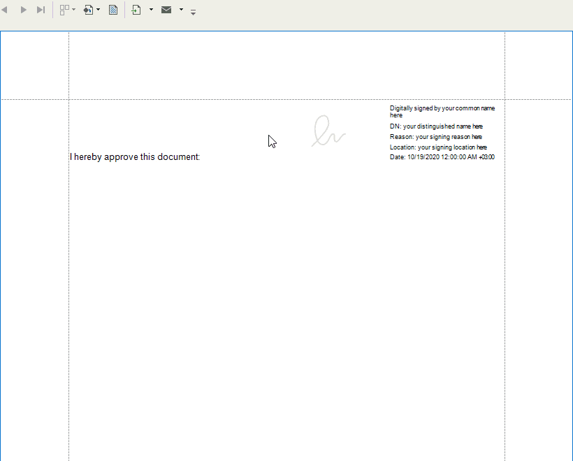Go to the previous page
The image size is (573, 461).
5,9
